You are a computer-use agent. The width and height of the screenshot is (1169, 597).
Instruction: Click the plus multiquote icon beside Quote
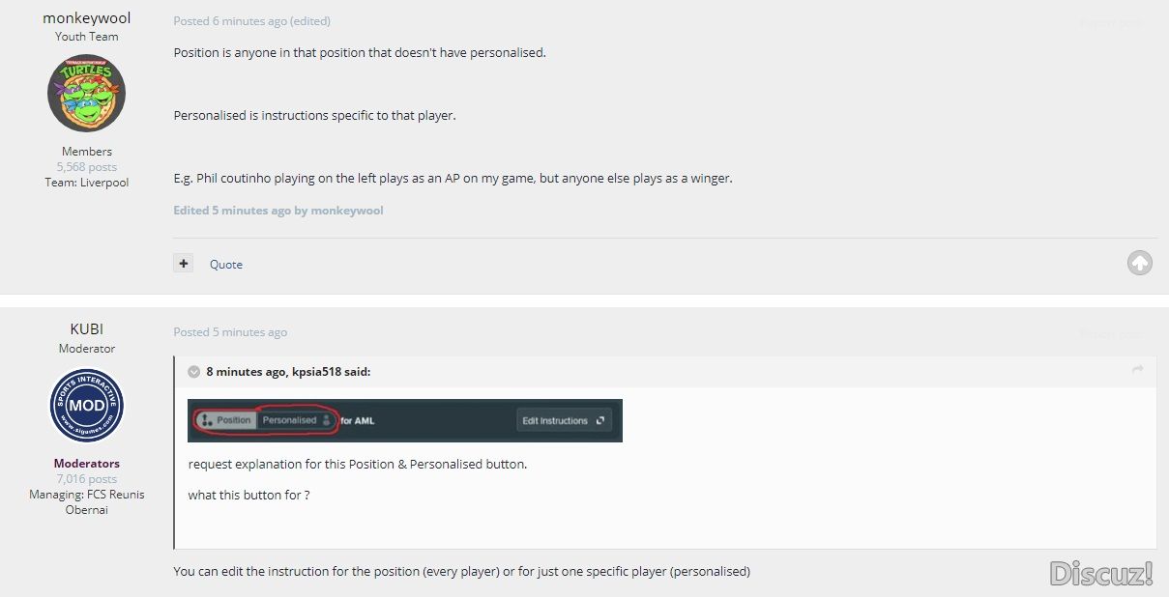coord(184,263)
